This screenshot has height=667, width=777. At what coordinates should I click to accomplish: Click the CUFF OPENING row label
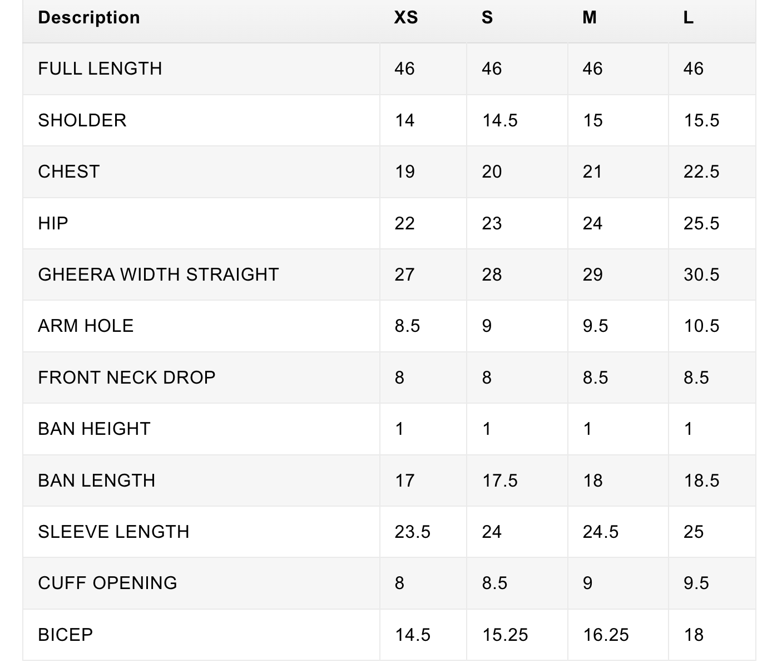[107, 583]
